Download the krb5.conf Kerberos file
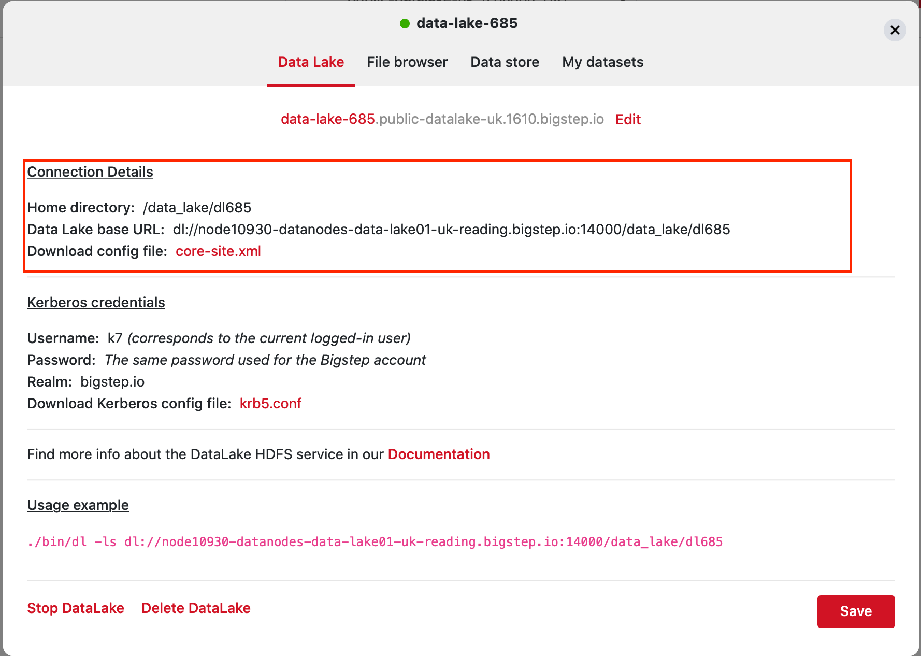The width and height of the screenshot is (921, 656). (x=270, y=404)
